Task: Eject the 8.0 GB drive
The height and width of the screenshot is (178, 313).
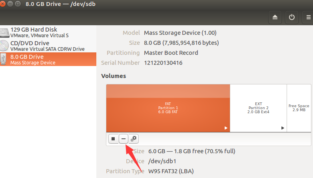Action: [275, 17]
